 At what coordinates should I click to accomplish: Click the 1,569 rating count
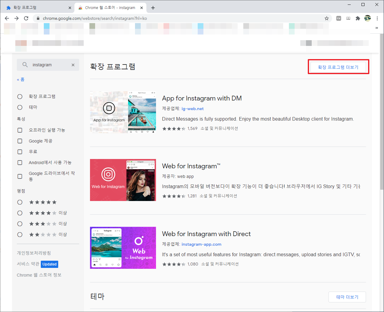[x=193, y=128]
